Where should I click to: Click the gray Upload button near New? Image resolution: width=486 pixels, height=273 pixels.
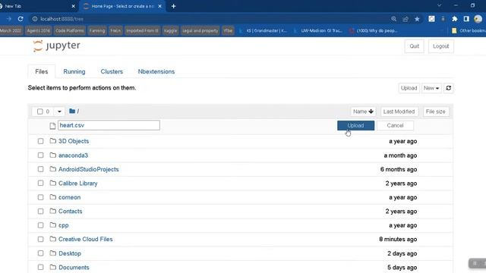pyautogui.click(x=409, y=88)
